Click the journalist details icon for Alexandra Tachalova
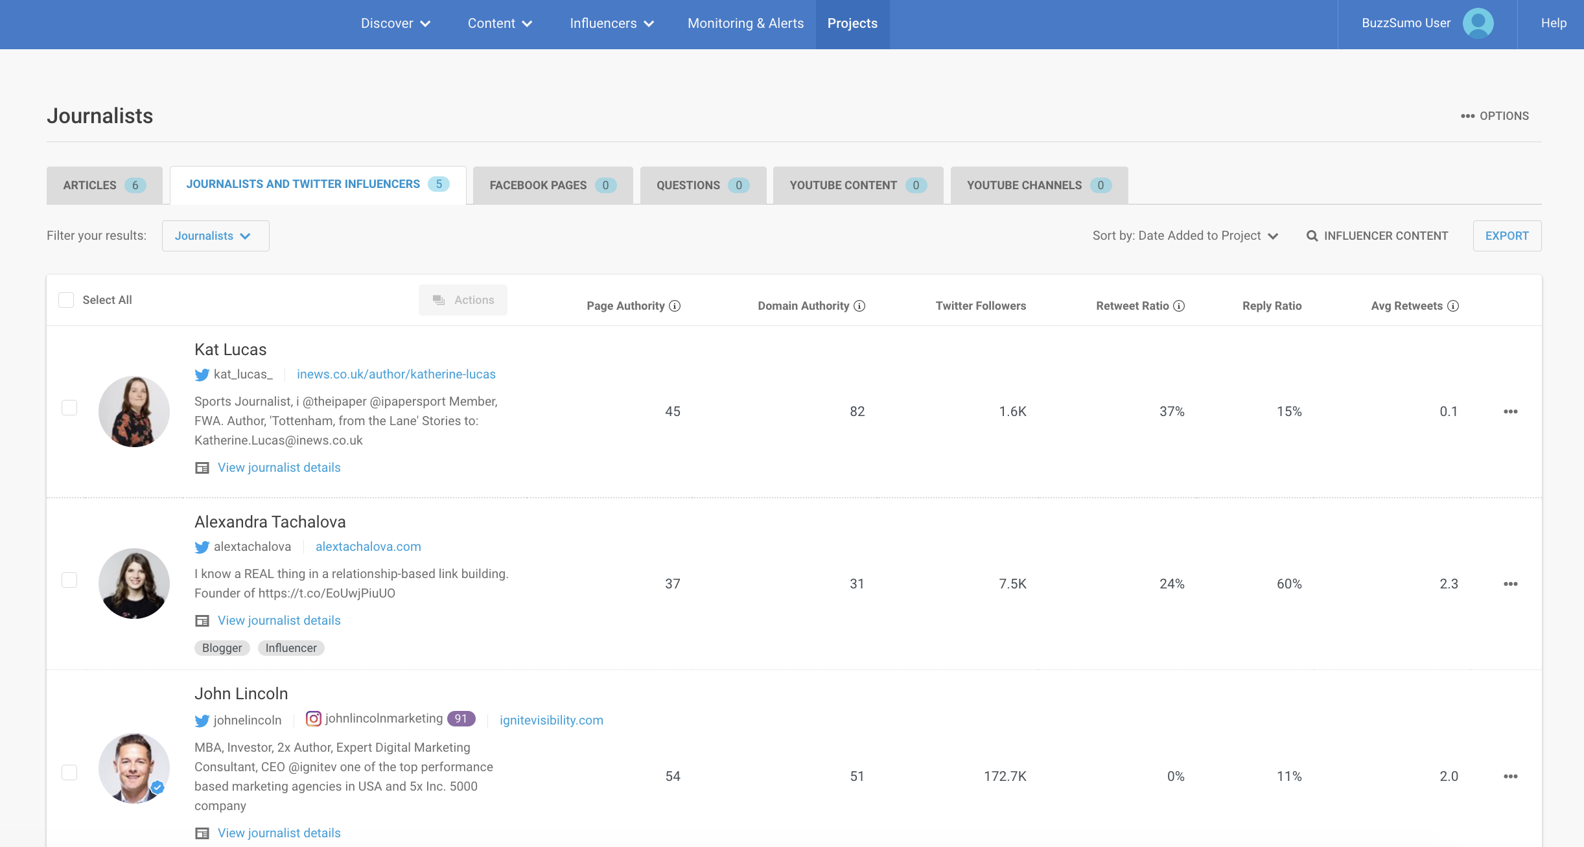The height and width of the screenshot is (847, 1584). 202,620
